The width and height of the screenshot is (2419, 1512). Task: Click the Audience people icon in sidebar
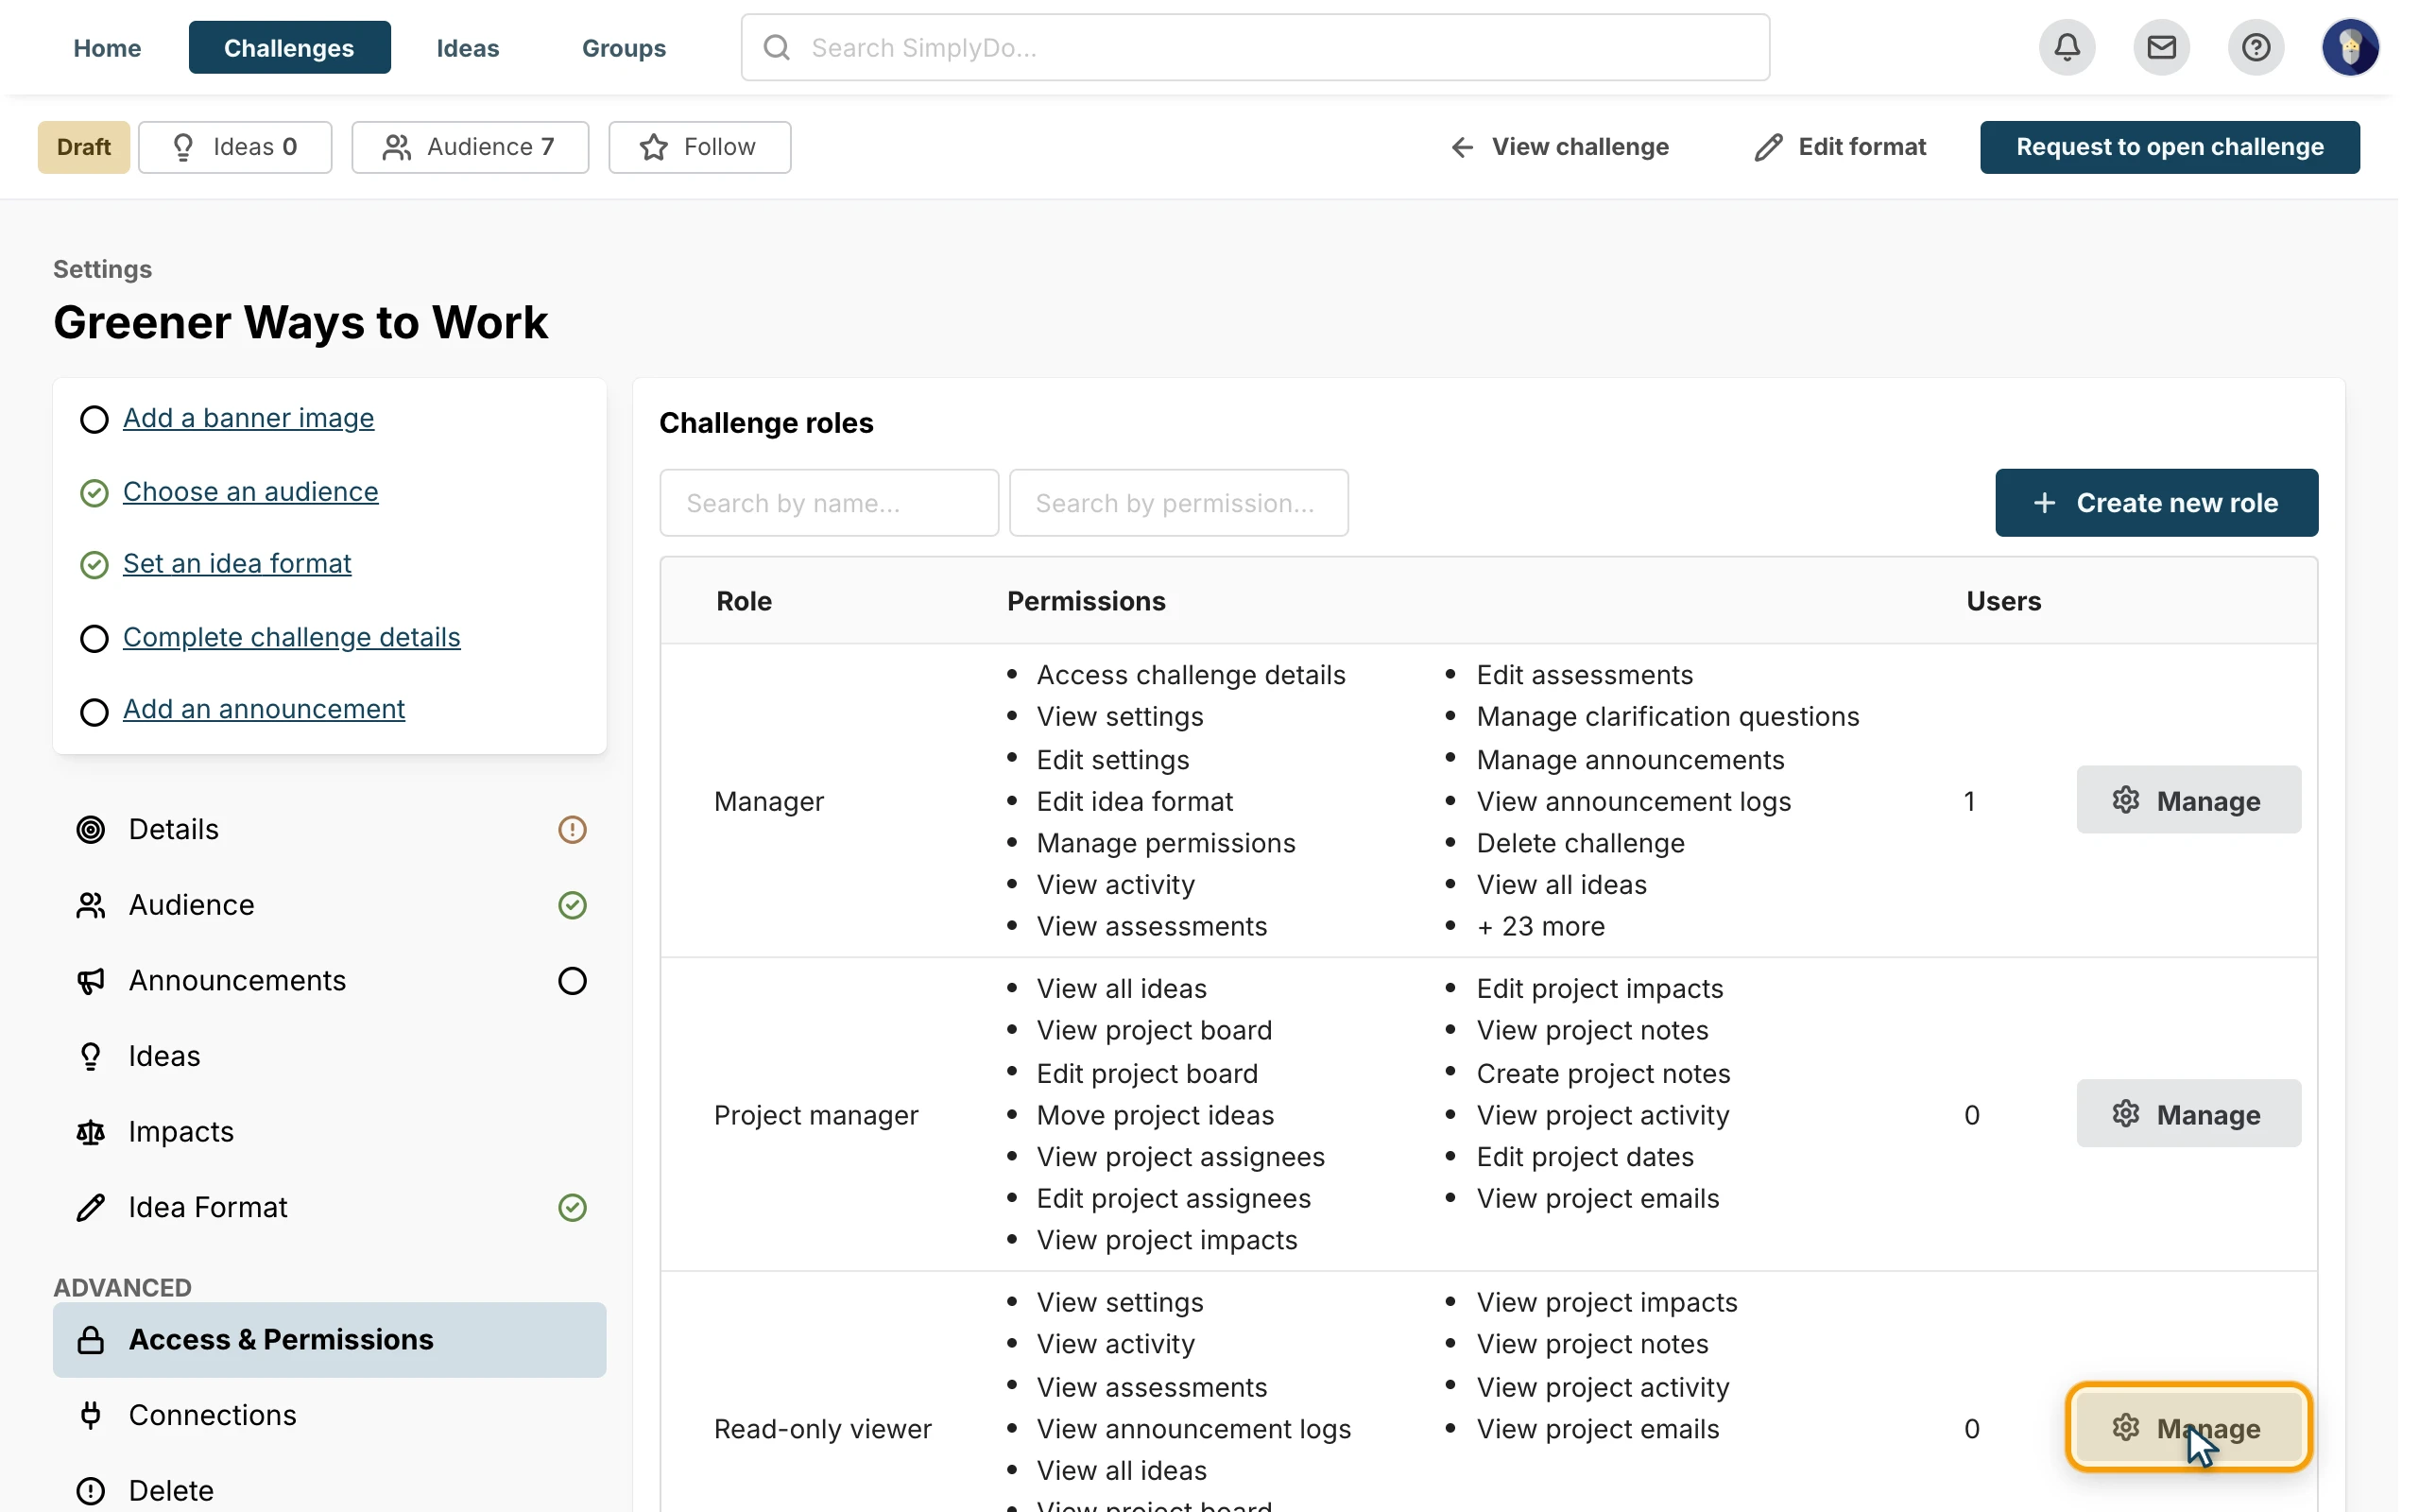click(91, 905)
